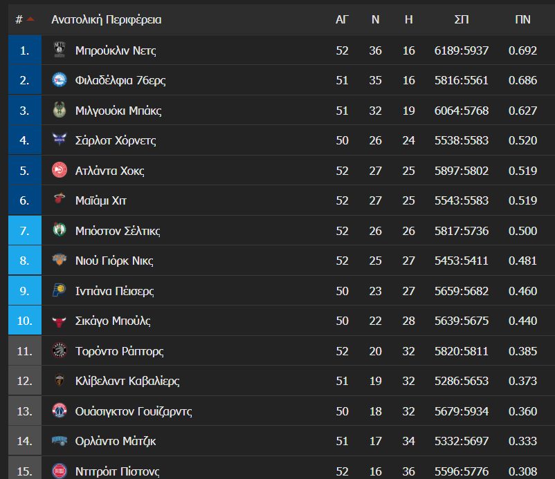555x479 pixels.
Task: Open Μαϊάμι Χιτ team link
Action: tap(101, 200)
